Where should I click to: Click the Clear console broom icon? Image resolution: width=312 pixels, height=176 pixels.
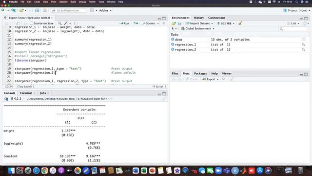(x=164, y=99)
